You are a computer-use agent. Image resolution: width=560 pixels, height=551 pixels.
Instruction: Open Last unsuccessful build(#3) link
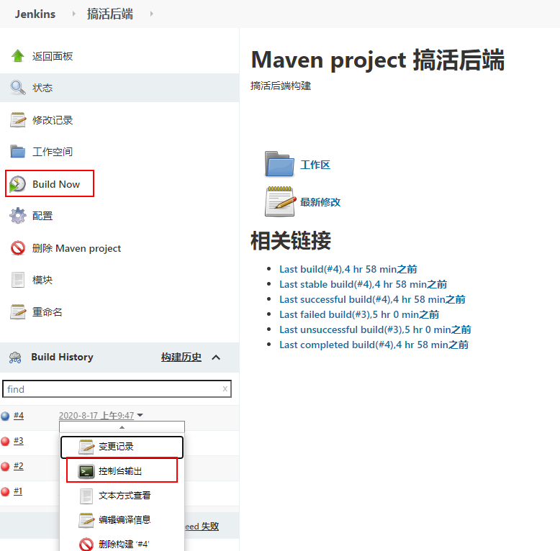pos(375,329)
